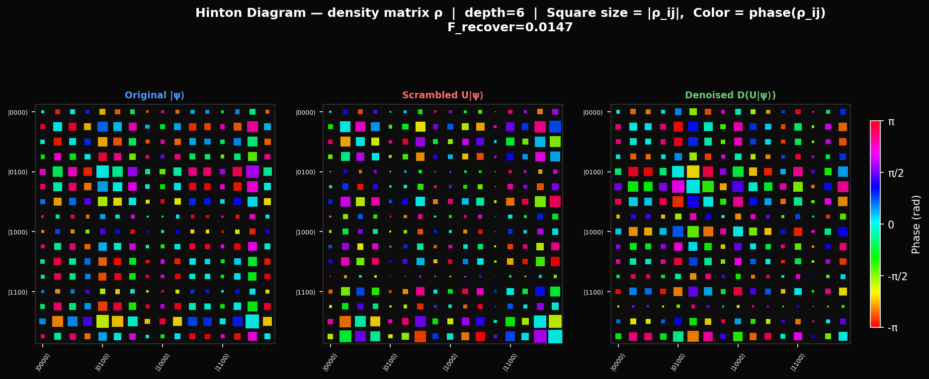Screen dimensions: 929x379
Task: Select top-left square in Original panel
Action: point(43,112)
